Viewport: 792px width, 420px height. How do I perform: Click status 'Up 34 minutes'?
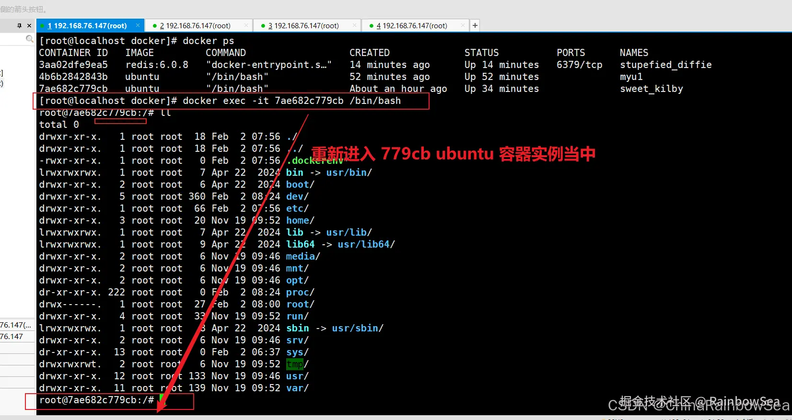coord(501,89)
